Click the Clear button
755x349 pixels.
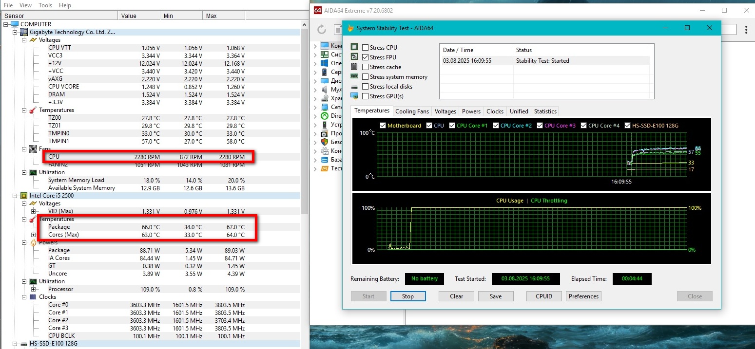pos(456,296)
